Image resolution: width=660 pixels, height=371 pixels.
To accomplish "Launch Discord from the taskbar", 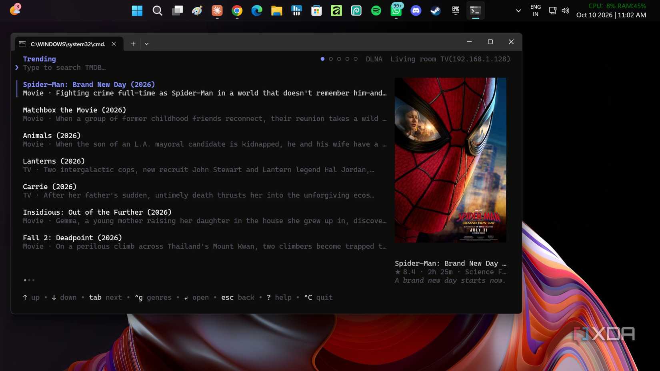I will (416, 11).
